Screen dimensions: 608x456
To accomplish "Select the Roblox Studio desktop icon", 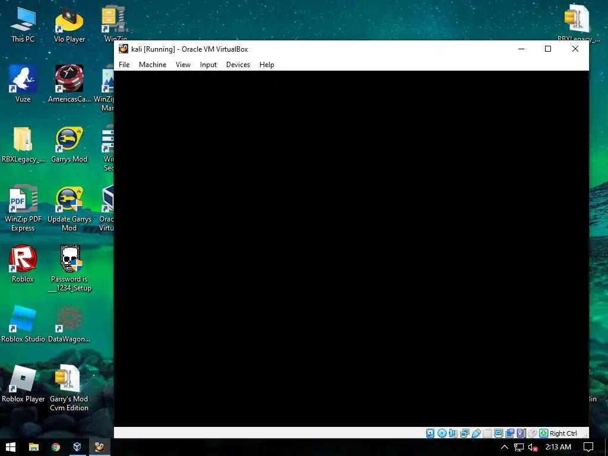I will pos(23,324).
